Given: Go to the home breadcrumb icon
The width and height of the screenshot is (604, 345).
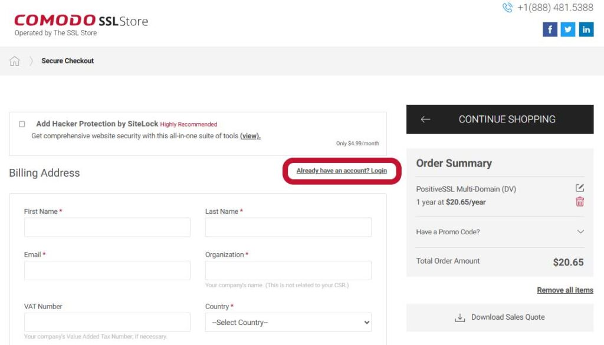Looking at the screenshot, I should tap(15, 61).
